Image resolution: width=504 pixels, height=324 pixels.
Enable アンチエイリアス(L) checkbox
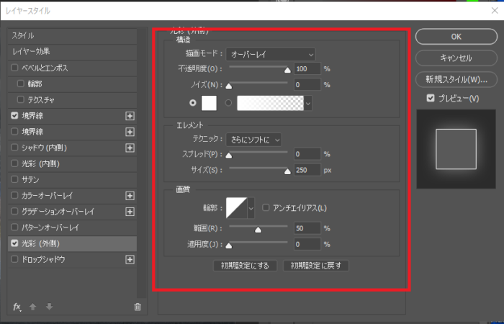pos(266,207)
